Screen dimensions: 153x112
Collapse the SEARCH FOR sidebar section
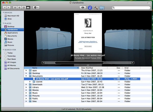3,49
